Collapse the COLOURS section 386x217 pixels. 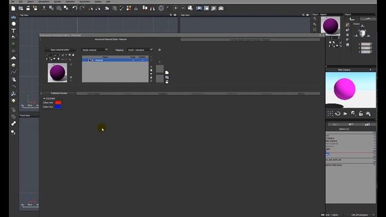(x=44, y=98)
